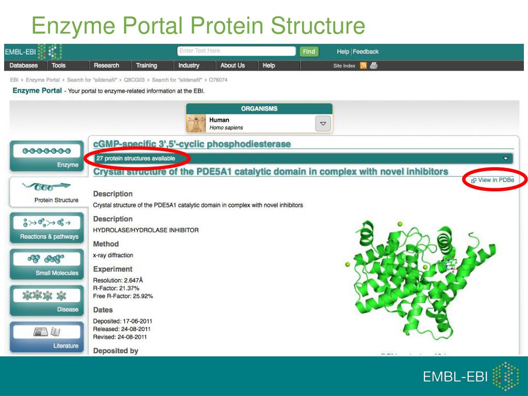Open the Help menu in navigation bar

click(269, 65)
